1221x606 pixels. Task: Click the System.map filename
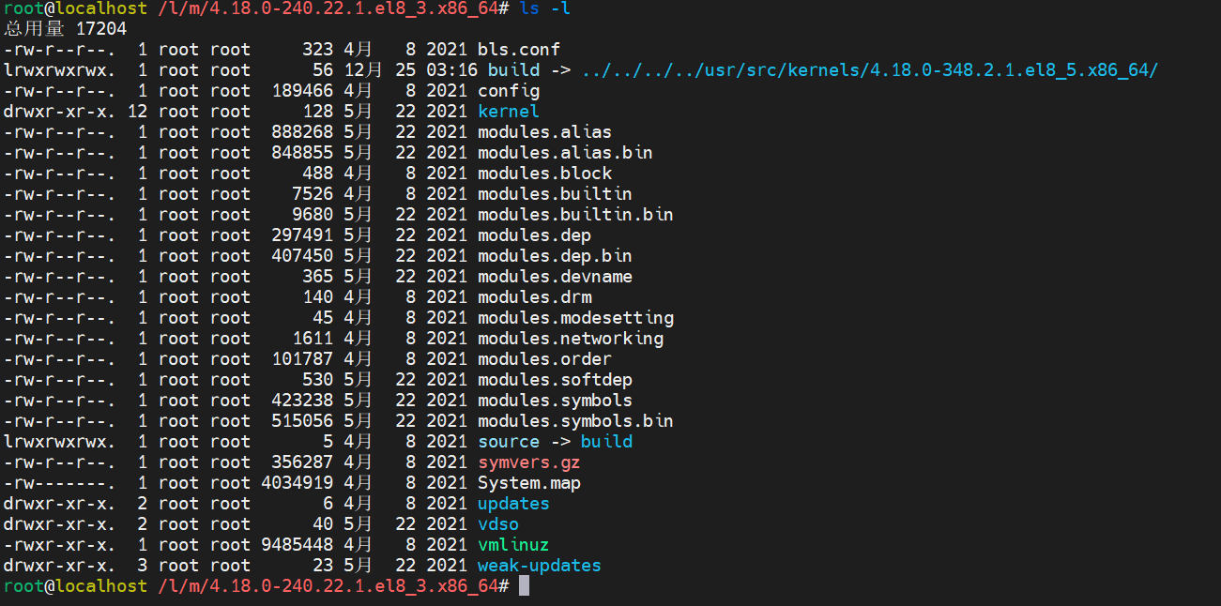click(529, 483)
